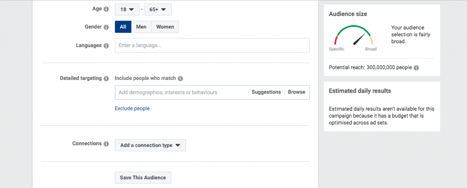
Task: Open the Detailed targeting info tooltip icon
Action: [x=106, y=79]
